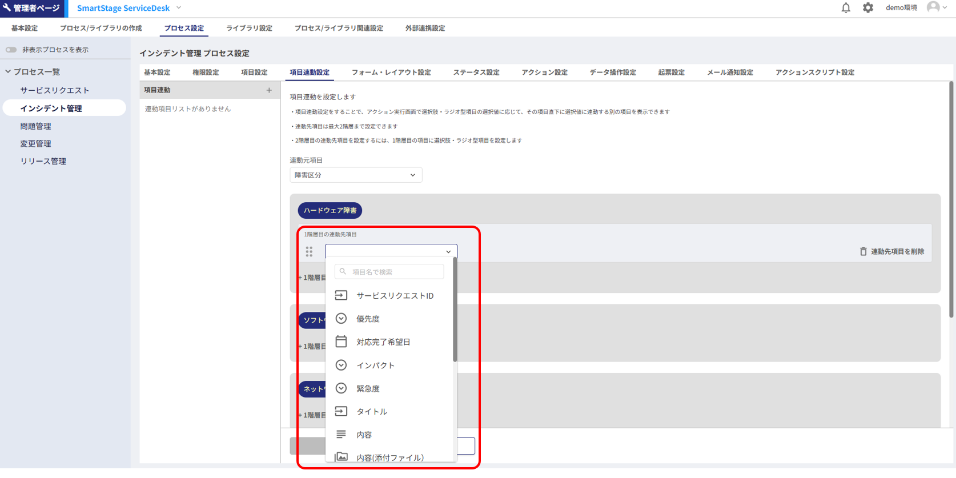Image resolution: width=956 pixels, height=478 pixels.
Task: Click the drag handle beside the linked-item dropdown
Action: point(309,252)
